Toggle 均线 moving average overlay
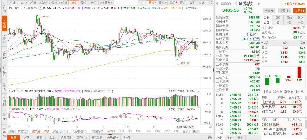This screenshot has width=307, height=140. tap(47, 131)
